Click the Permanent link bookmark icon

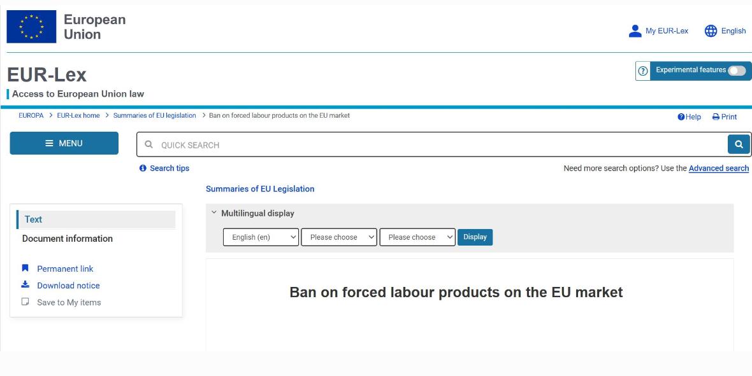(25, 268)
